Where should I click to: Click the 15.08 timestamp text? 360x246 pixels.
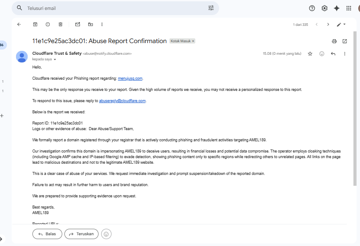(282, 53)
